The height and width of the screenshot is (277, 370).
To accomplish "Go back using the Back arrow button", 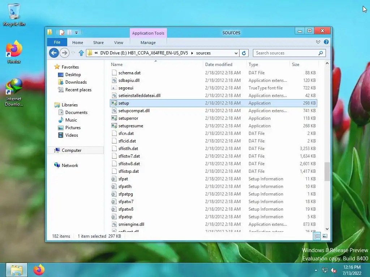I will (x=54, y=53).
